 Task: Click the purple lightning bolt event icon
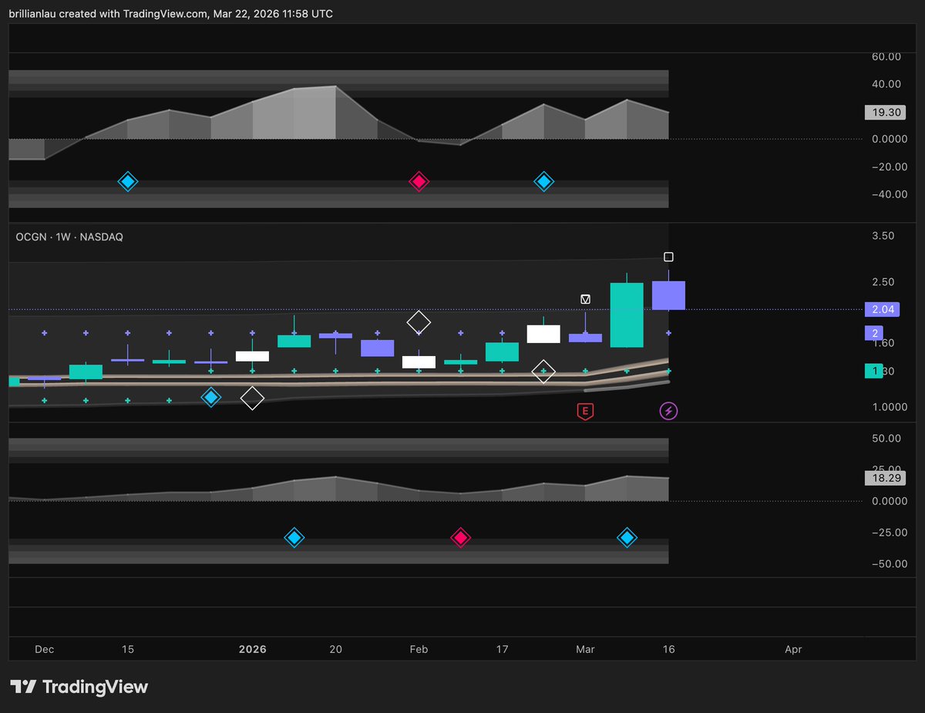668,411
